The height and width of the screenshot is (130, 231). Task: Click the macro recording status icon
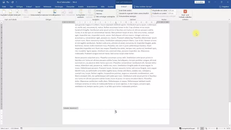point(22,129)
